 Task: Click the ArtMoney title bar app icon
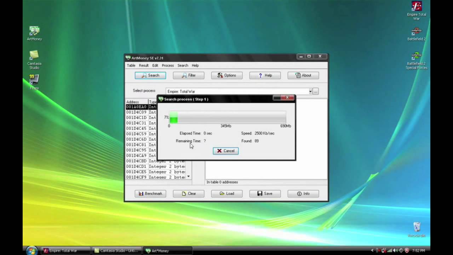click(x=128, y=58)
